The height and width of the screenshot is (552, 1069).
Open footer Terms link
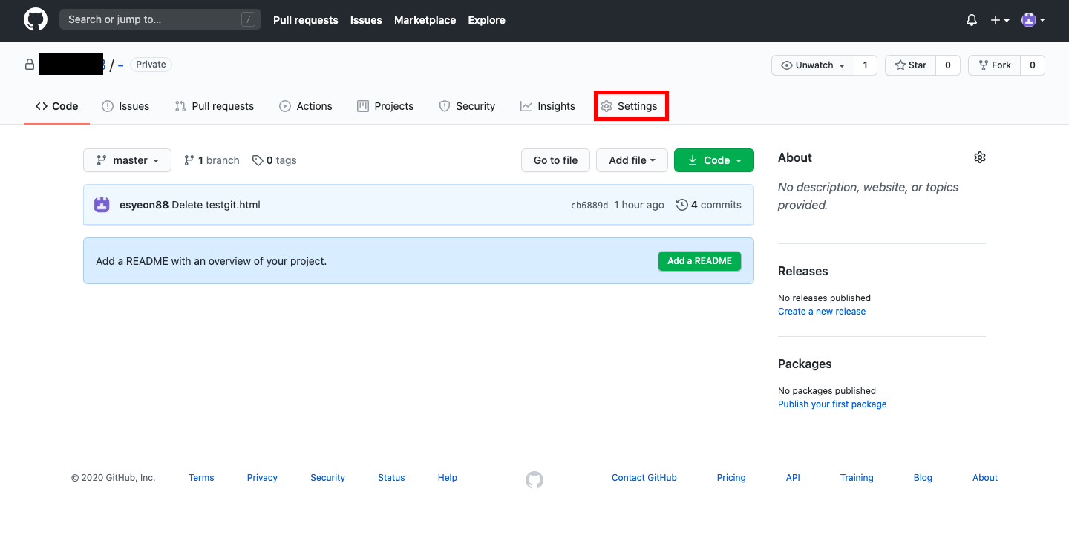point(201,478)
